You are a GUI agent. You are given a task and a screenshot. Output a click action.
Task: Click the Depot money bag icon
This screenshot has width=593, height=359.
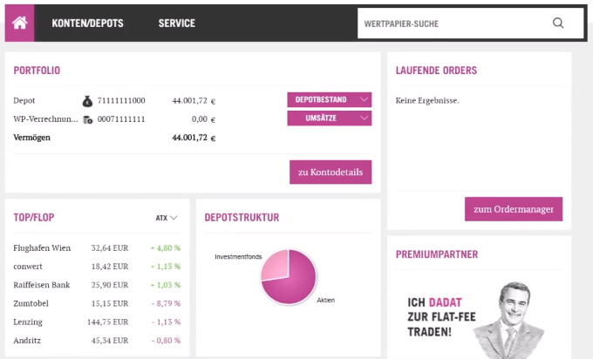click(87, 101)
